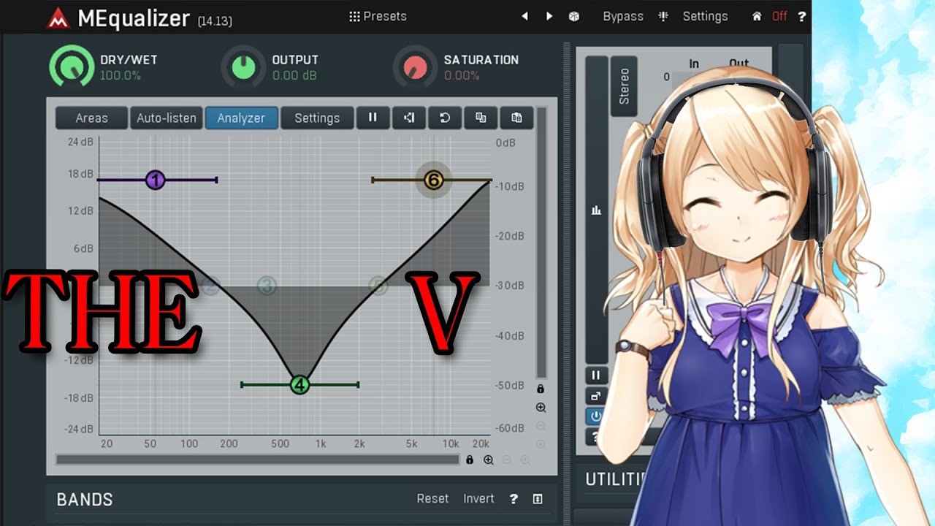The width and height of the screenshot is (935, 526).
Task: Click the DRY/WET knob
Action: point(72,67)
